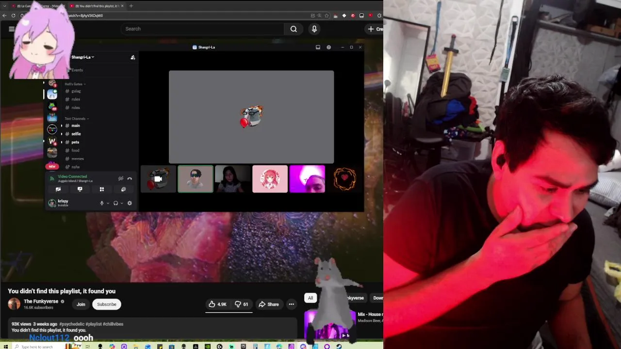Open the YouTube hamburger guide menu
The image size is (621, 349).
[x=12, y=29]
